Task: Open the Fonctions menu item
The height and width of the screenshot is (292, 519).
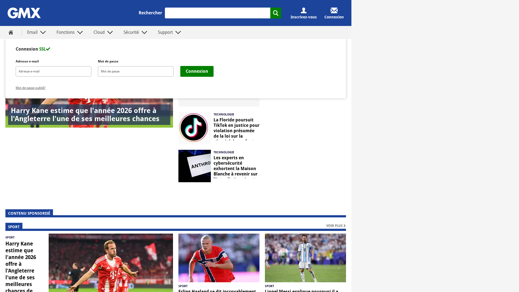Action: [x=65, y=32]
